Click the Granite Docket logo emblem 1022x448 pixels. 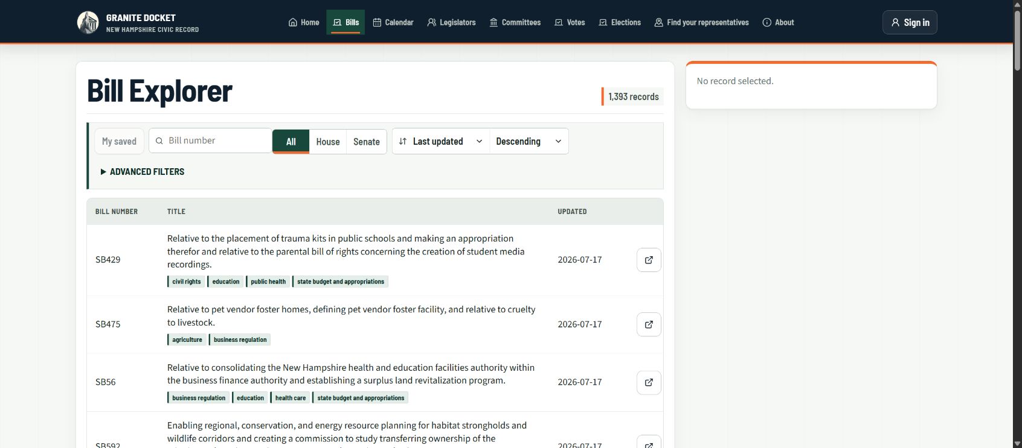pos(88,22)
